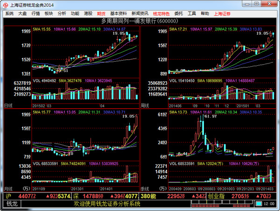Image resolution: width=280 pixels, height=211 pixels.
Task: Click the 上海证券 app logo icon
Action: pos(6,5)
